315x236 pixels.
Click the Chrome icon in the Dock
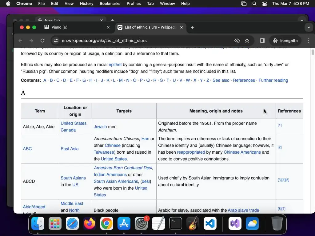[x=107, y=223]
